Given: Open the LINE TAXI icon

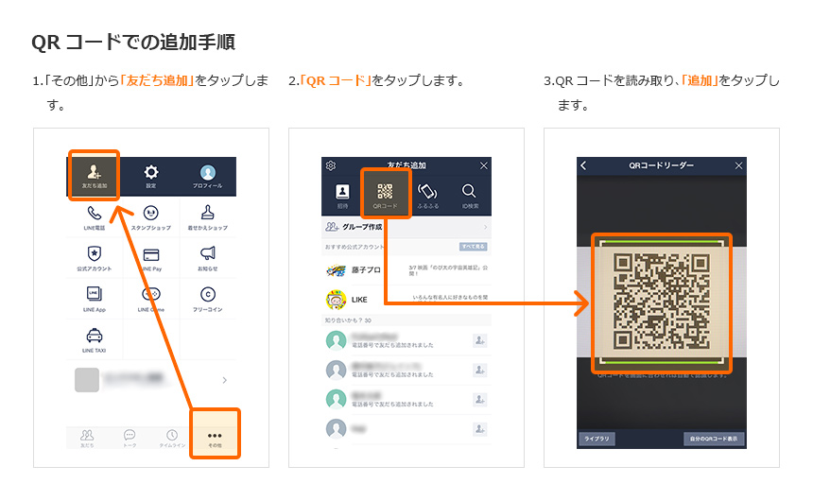Looking at the screenshot, I should [95, 340].
